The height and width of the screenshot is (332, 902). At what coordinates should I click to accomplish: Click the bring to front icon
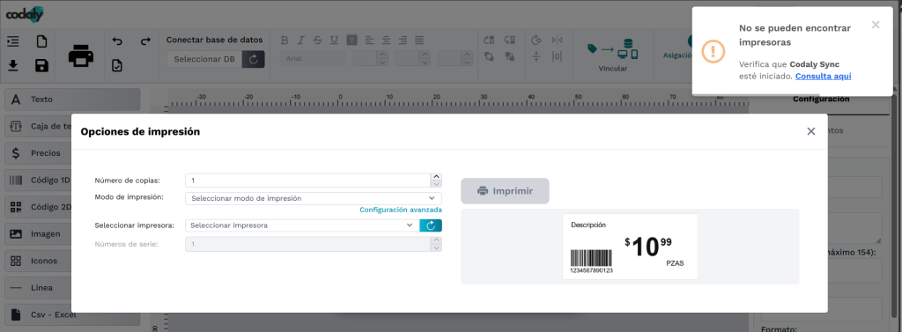(x=490, y=56)
